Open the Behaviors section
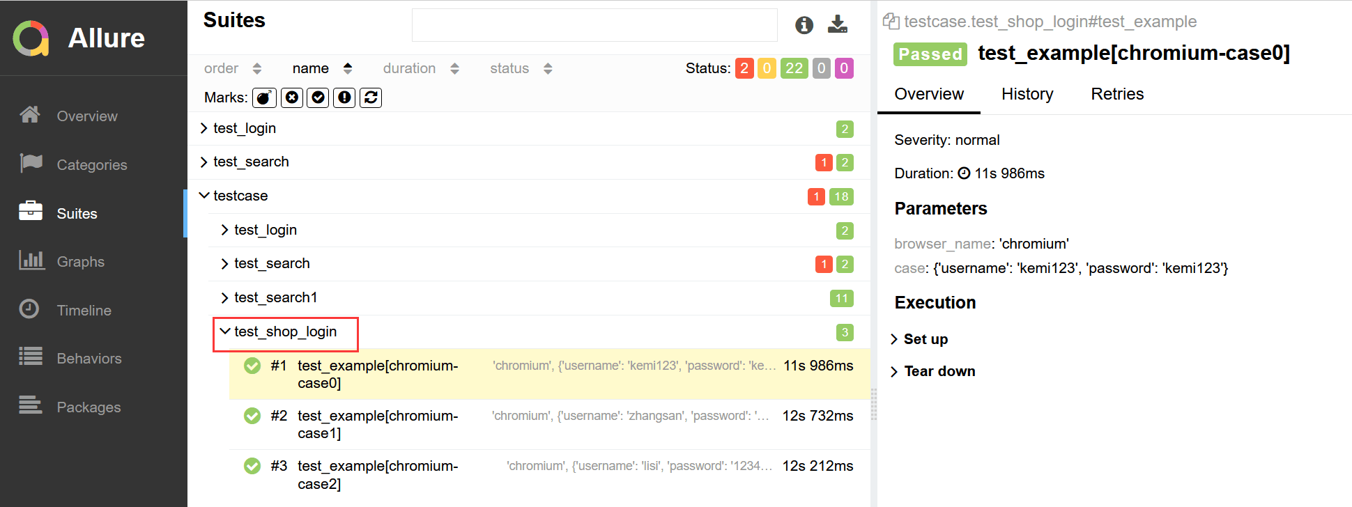 89,358
